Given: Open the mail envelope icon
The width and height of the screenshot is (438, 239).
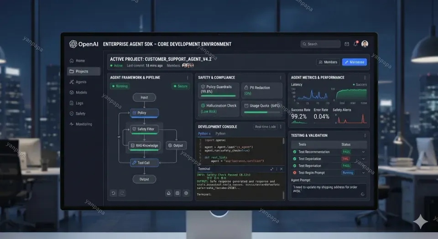Looking at the screenshot, I should 347,44.
